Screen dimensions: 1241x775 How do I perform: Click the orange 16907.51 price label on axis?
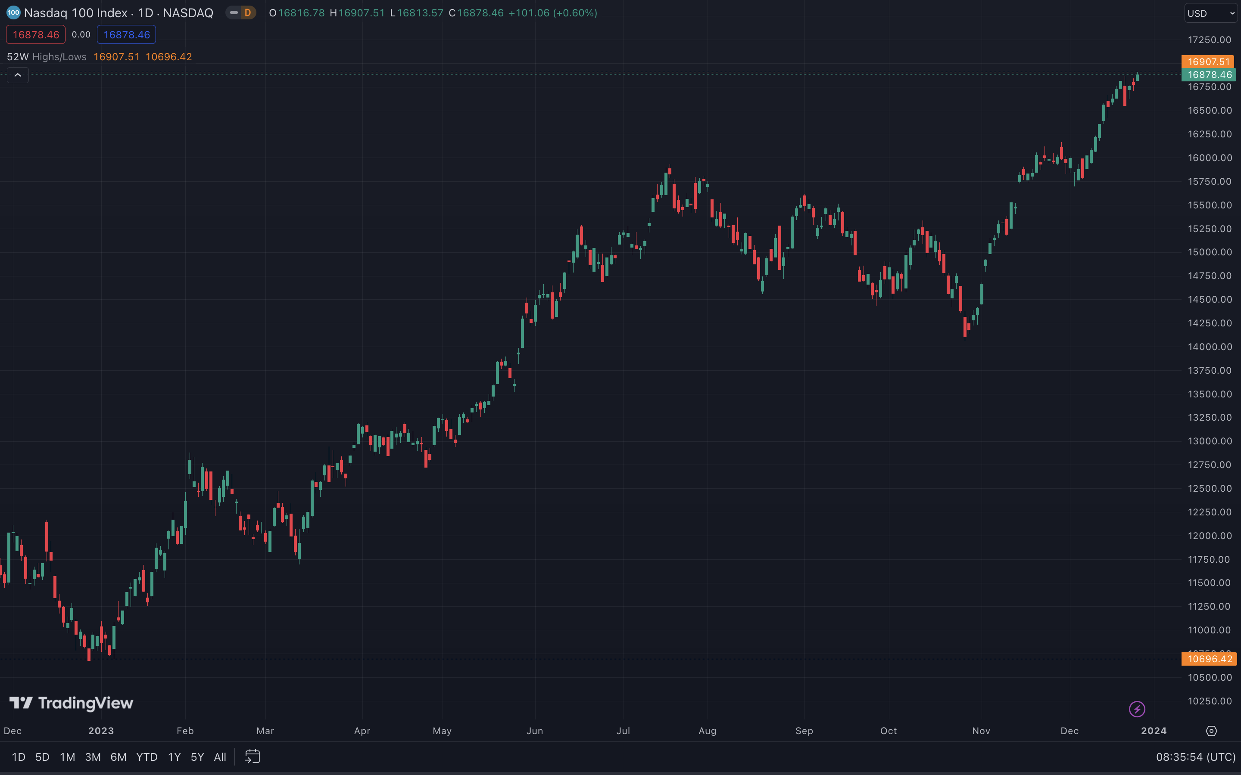click(1208, 62)
